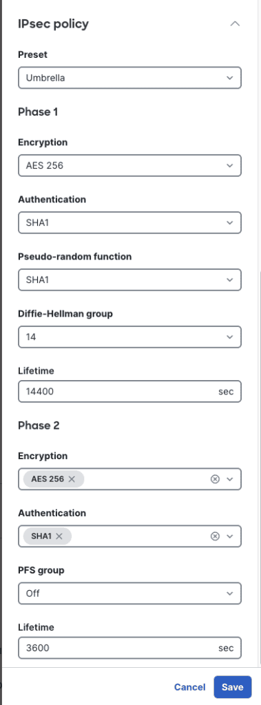This screenshot has height=705, width=261.
Task: Click the Cancel link
Action: pyautogui.click(x=190, y=687)
